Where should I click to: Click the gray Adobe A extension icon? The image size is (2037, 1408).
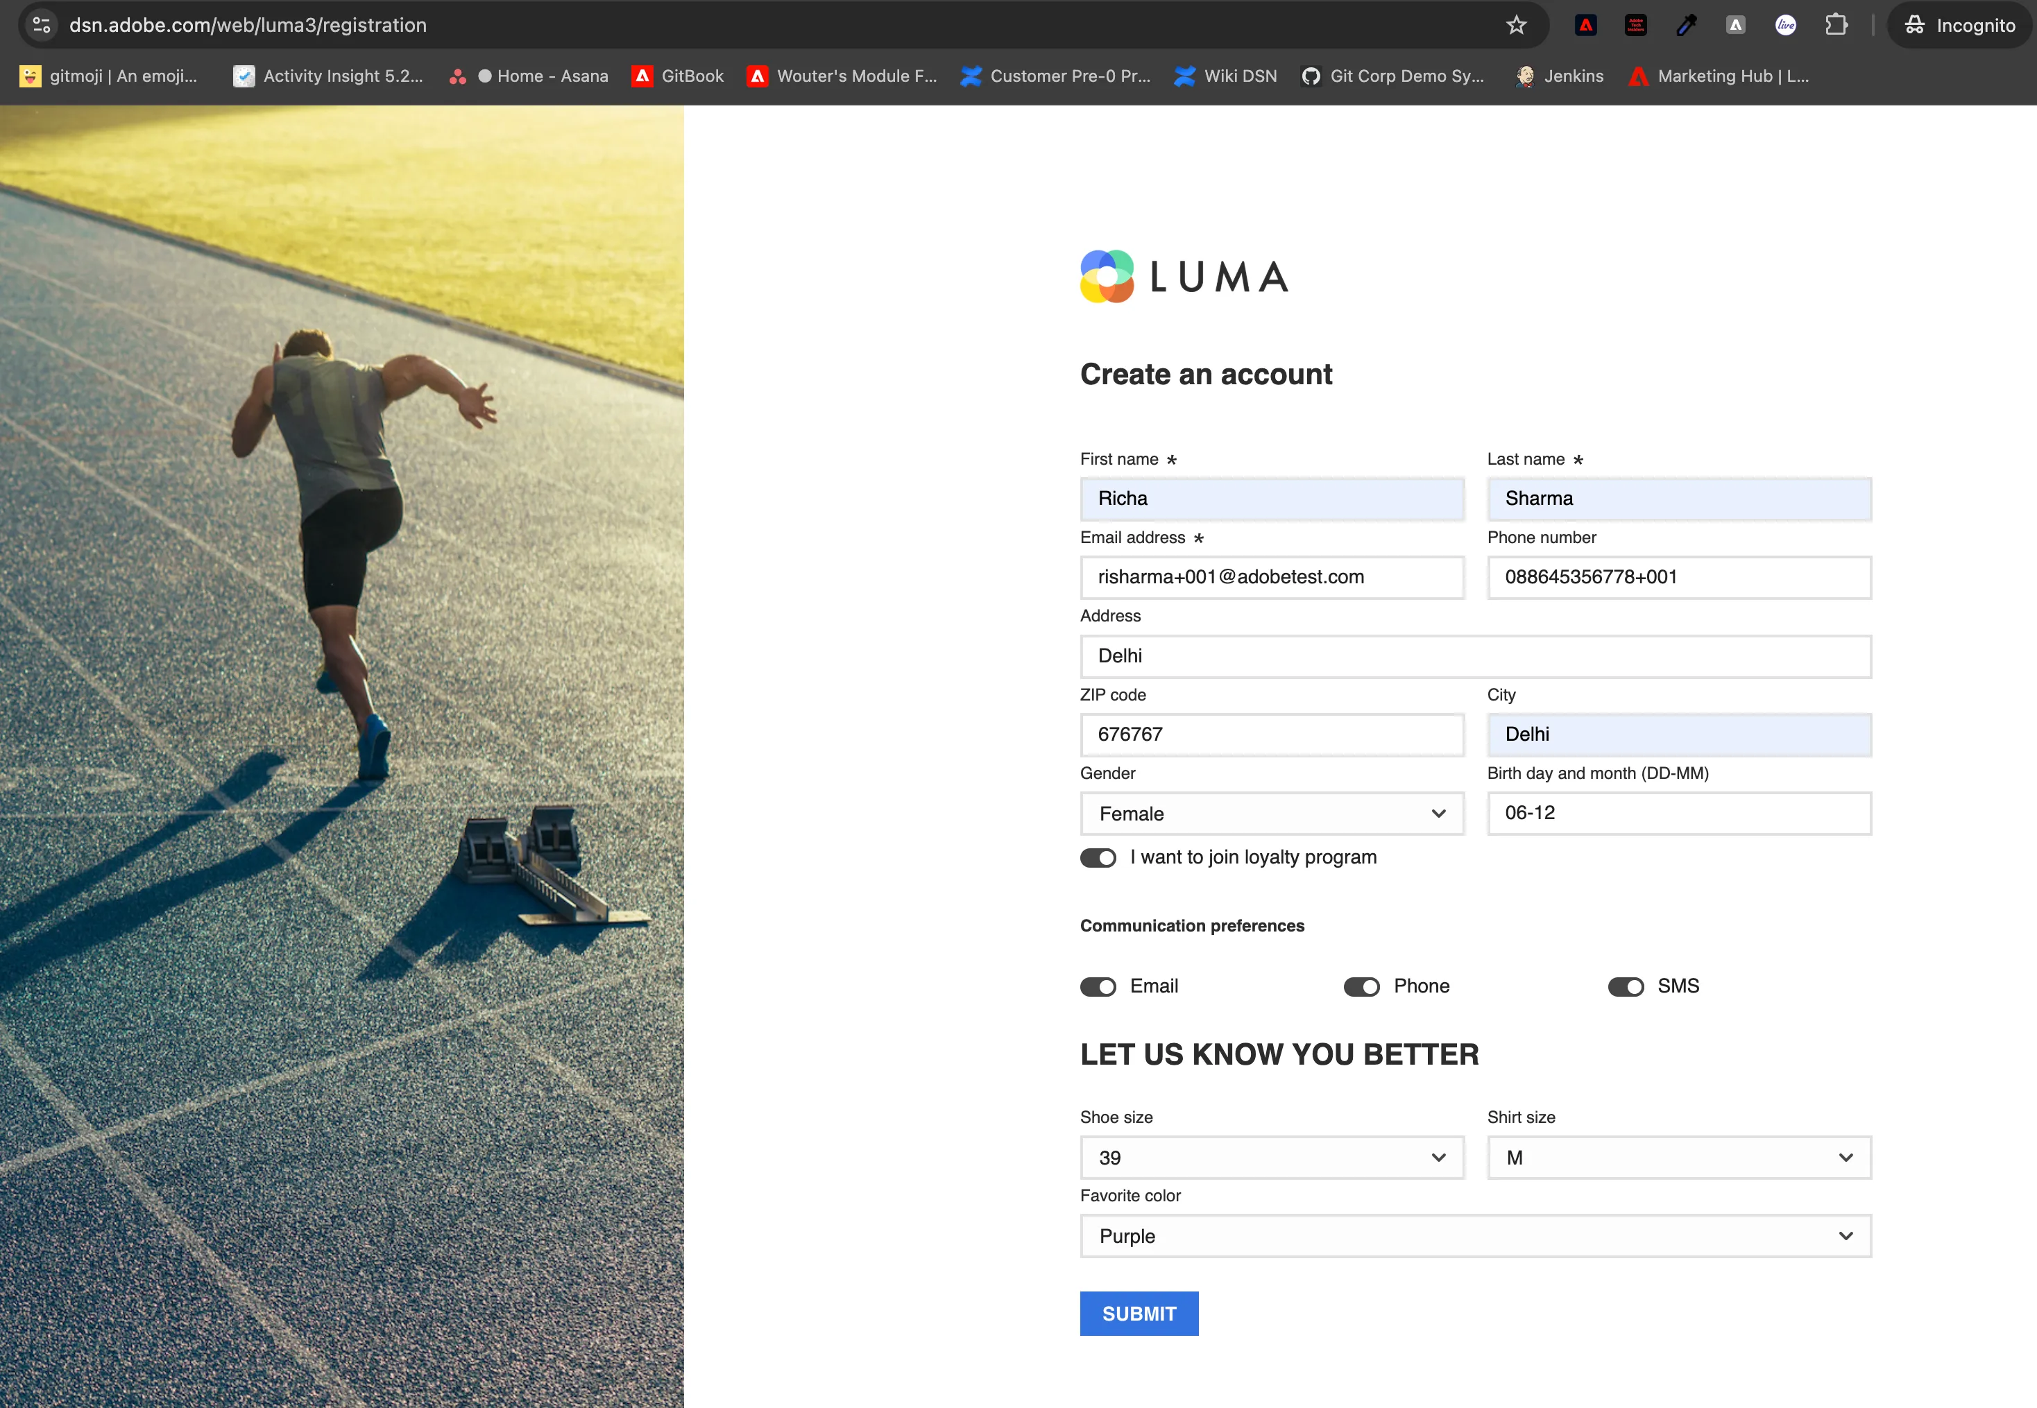1735,25
